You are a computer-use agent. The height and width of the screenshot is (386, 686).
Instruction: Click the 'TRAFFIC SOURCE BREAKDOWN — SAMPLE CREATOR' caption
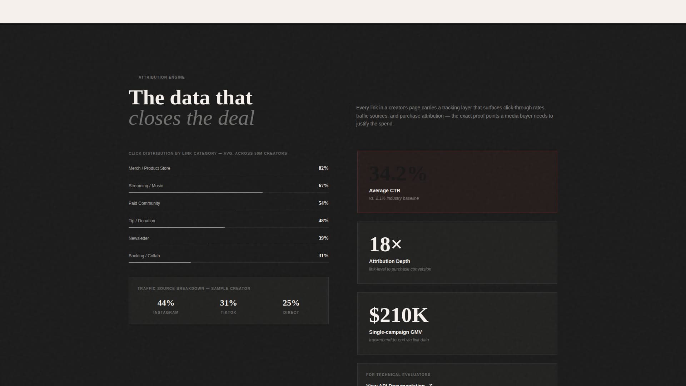(x=194, y=288)
